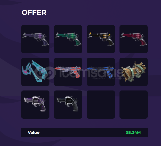The width and height of the screenshot is (161, 146).
Task: Click the Value label
Action: click(34, 132)
